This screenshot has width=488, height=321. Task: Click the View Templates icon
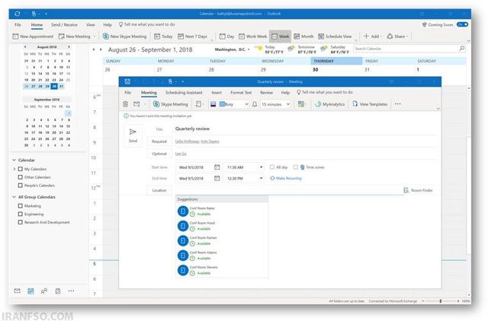355,104
